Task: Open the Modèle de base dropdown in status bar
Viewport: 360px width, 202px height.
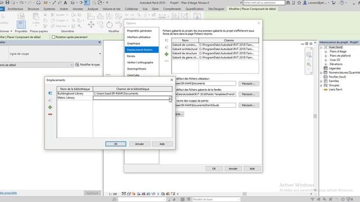Action: tap(238, 200)
